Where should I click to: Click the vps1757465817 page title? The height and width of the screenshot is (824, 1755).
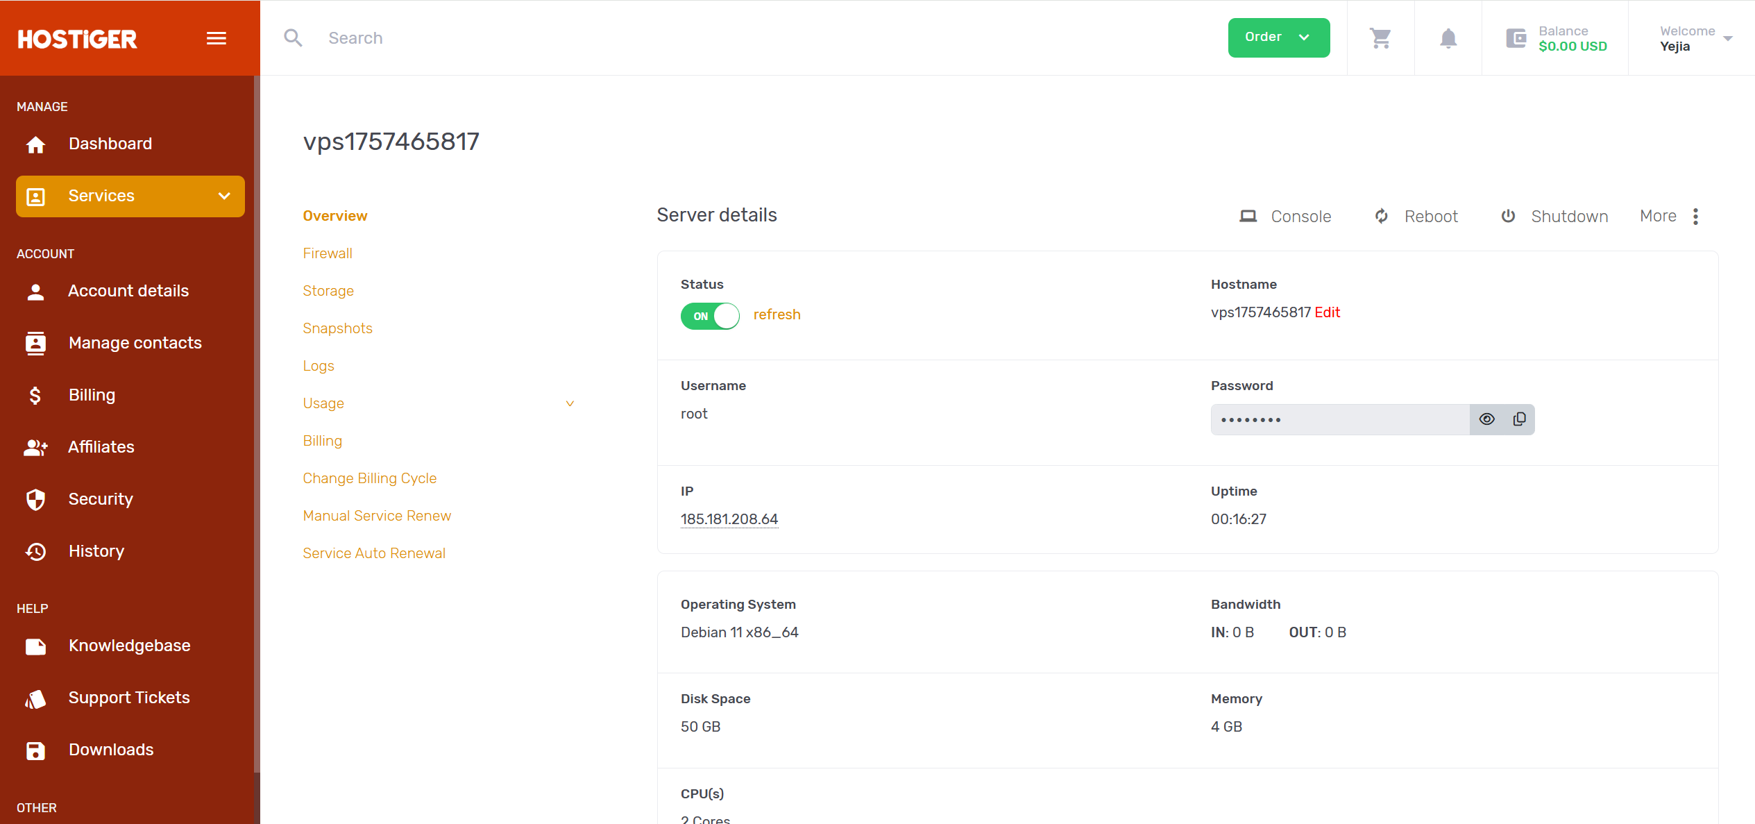(x=391, y=142)
